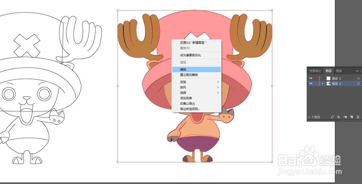The image size is (362, 184).
Task: Choose 编组 in the context menu
Action: 197,70
